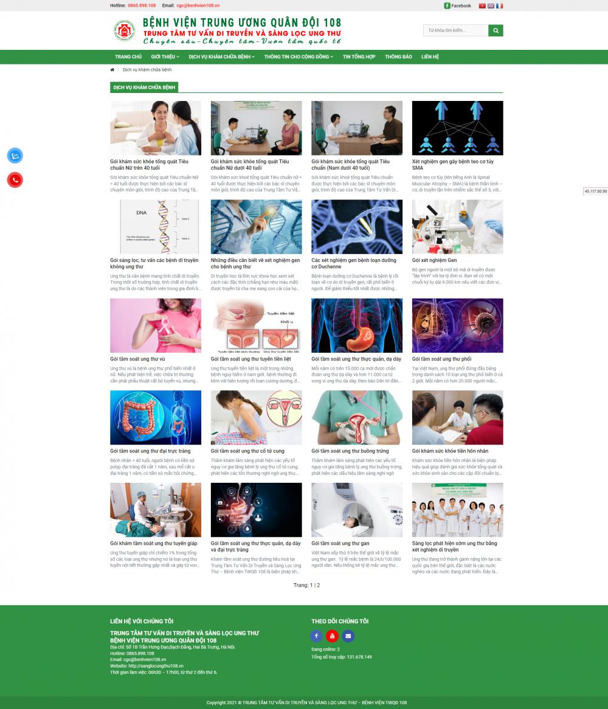Open the Zalo chat floating icon

(14, 155)
